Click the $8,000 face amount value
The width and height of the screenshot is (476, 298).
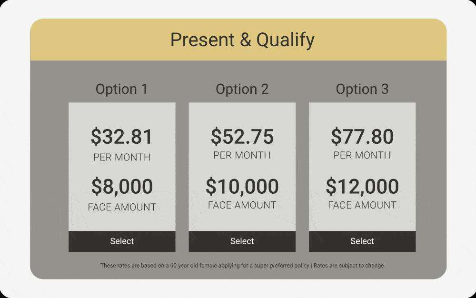[122, 187]
